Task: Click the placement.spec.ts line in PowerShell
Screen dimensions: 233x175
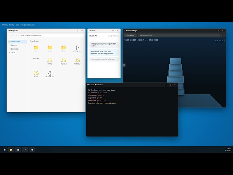Action: point(96,96)
